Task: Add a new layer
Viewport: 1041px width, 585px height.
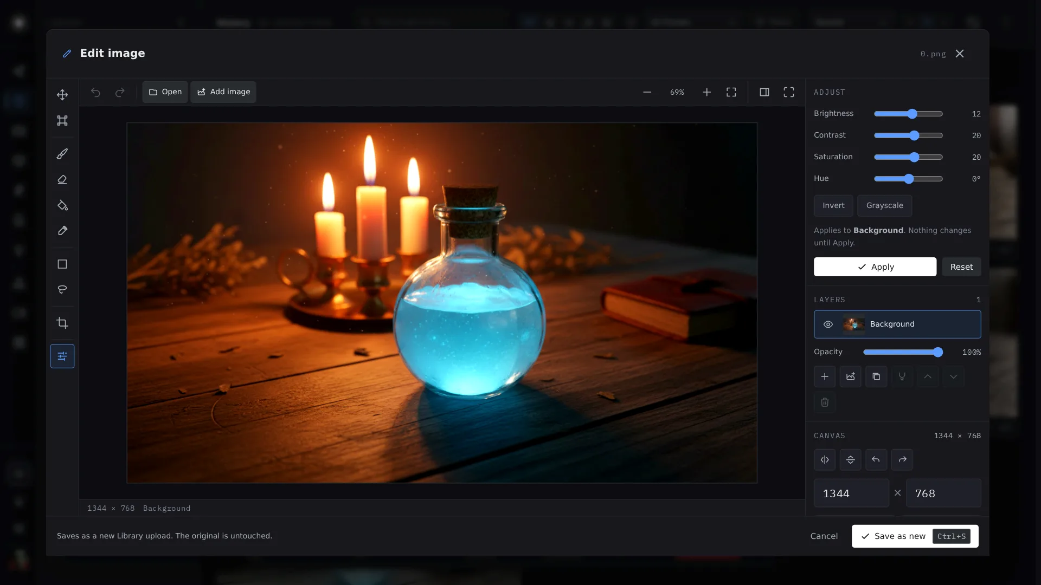Action: pos(825,376)
